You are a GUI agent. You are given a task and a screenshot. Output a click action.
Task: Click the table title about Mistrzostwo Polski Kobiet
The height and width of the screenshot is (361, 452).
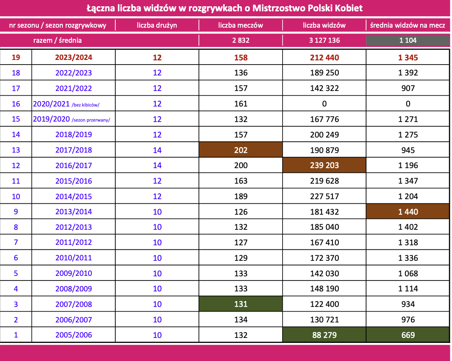[x=225, y=8]
